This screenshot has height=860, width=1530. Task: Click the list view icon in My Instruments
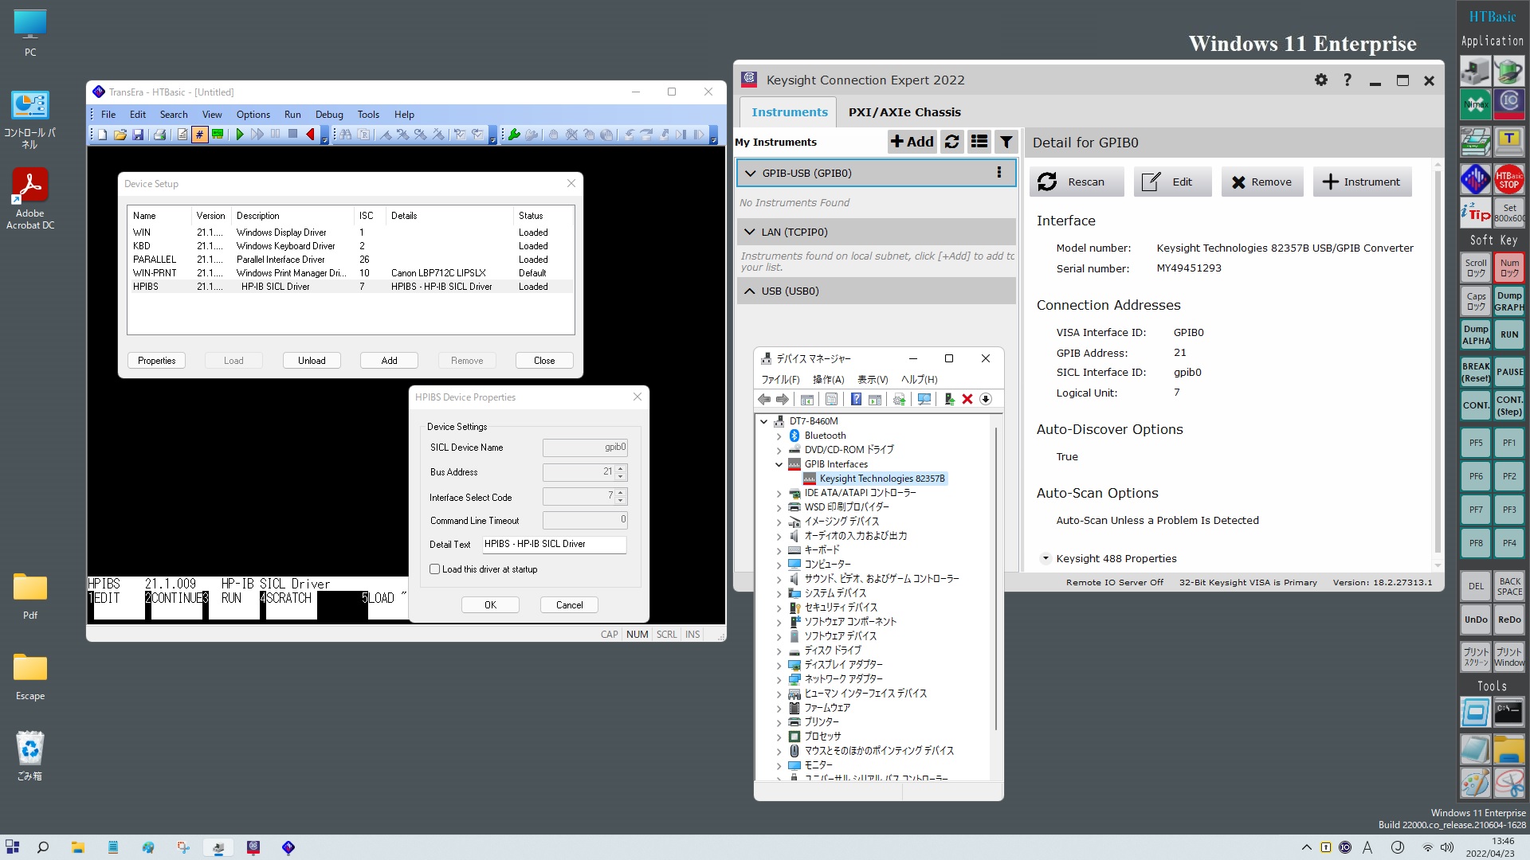point(979,142)
